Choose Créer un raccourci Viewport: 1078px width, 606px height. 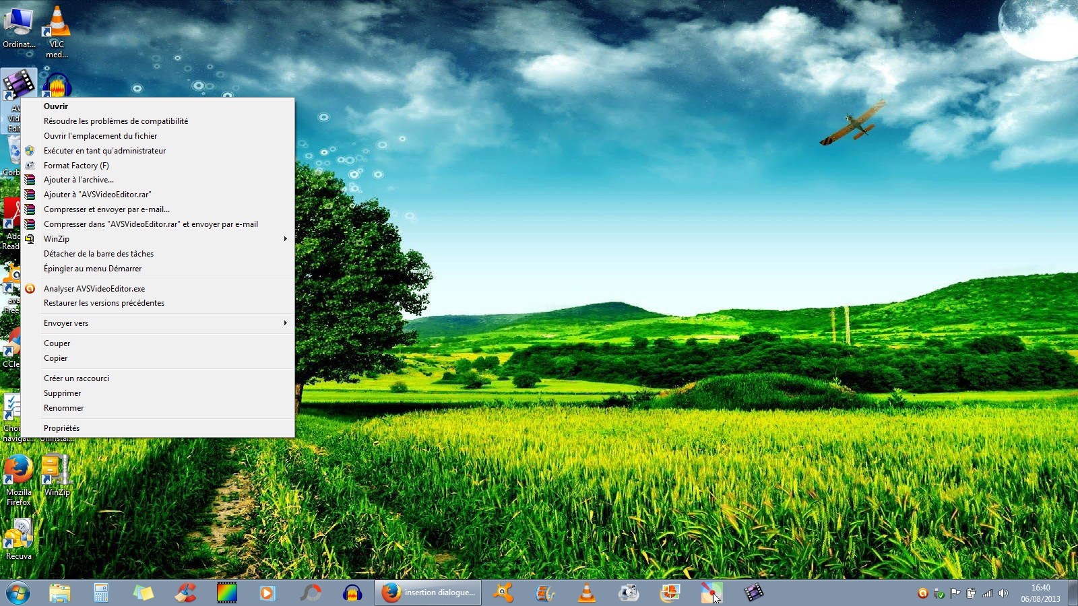coord(158,378)
